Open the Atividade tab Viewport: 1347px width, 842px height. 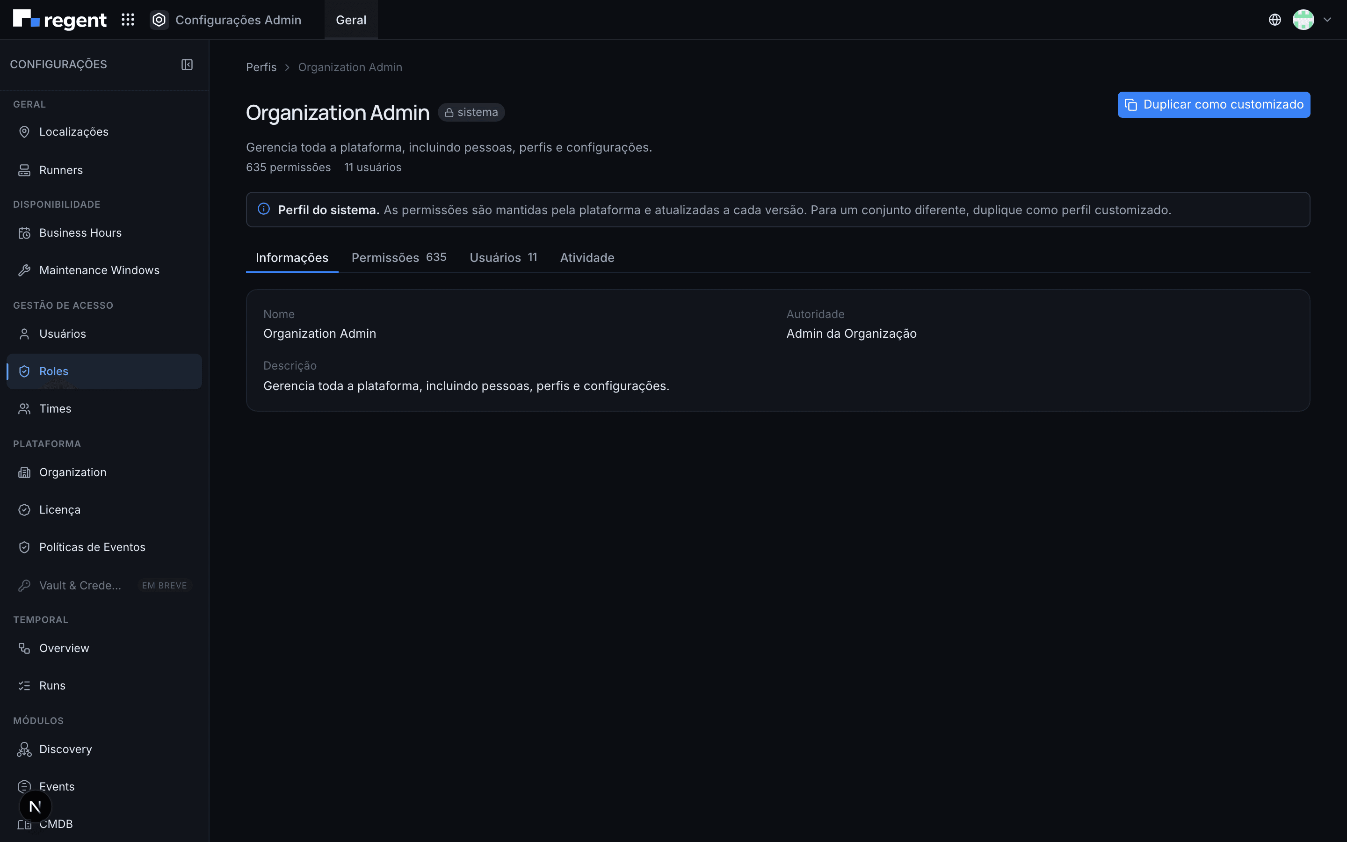click(587, 257)
